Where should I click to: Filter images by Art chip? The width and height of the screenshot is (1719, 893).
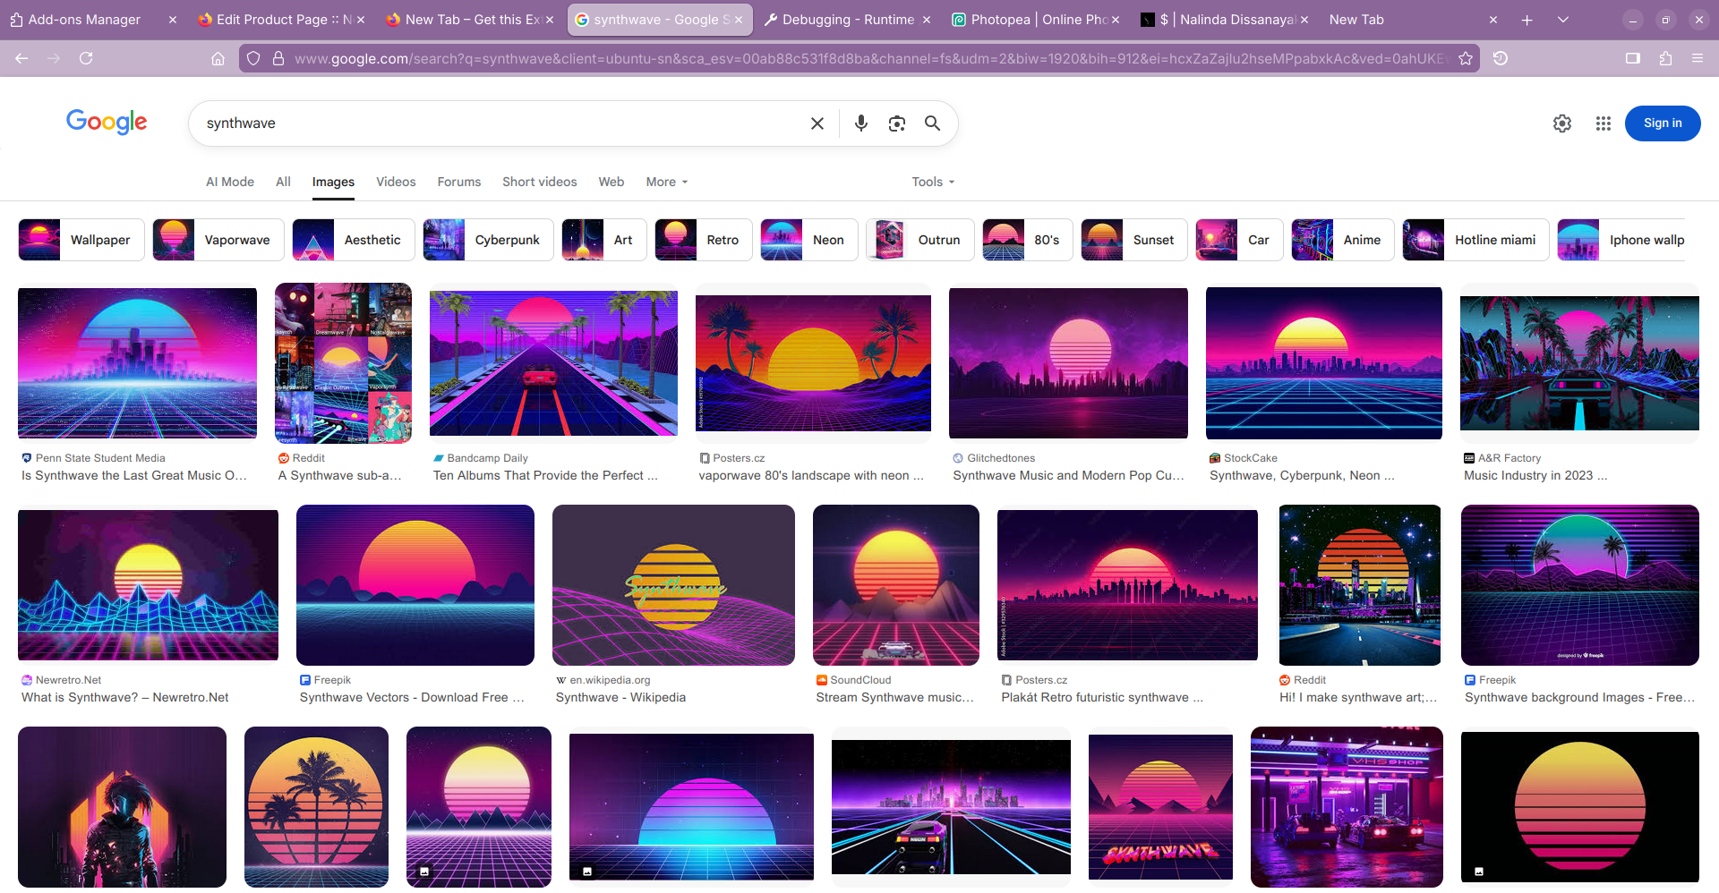604,240
